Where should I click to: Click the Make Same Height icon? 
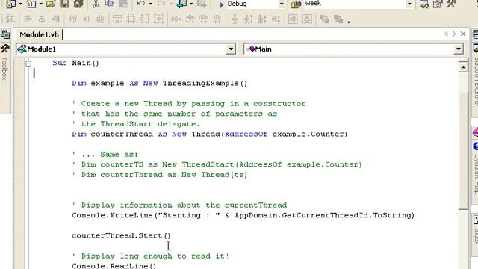(145, 19)
